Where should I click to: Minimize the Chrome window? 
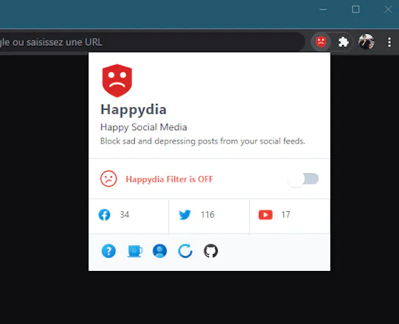(323, 10)
